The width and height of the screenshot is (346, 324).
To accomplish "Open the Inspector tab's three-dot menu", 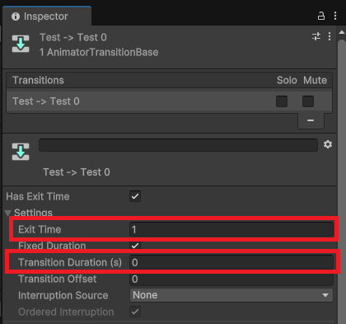I will tap(335, 16).
